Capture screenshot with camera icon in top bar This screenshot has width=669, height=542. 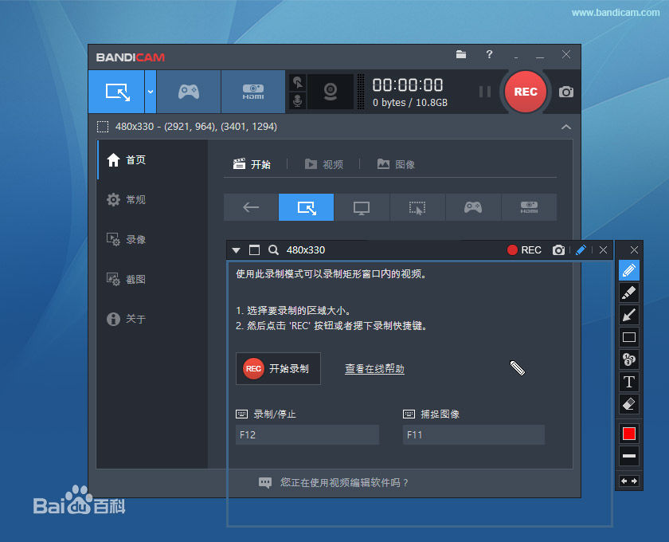565,92
